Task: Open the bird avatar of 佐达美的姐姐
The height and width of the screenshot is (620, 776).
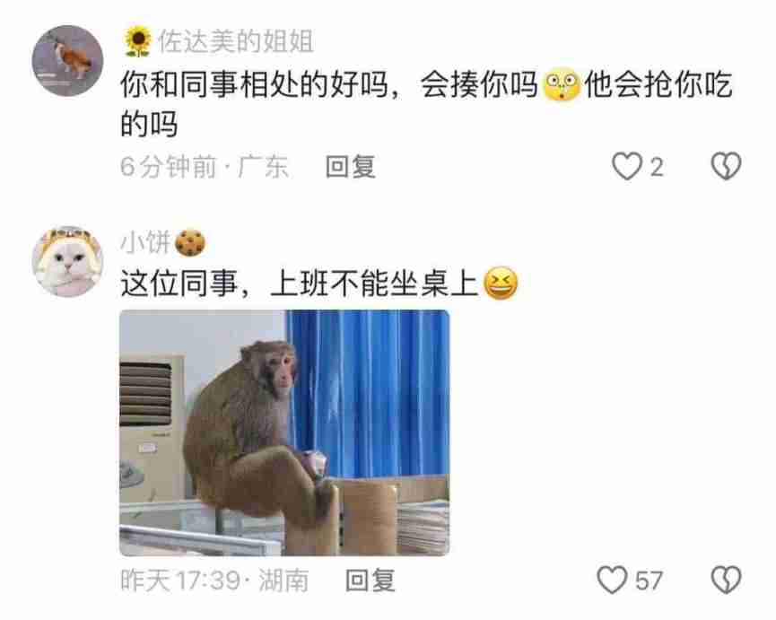Action: click(67, 60)
